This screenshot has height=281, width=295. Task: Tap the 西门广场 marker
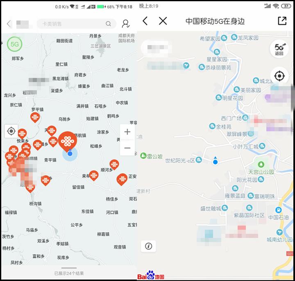[x=245, y=118]
